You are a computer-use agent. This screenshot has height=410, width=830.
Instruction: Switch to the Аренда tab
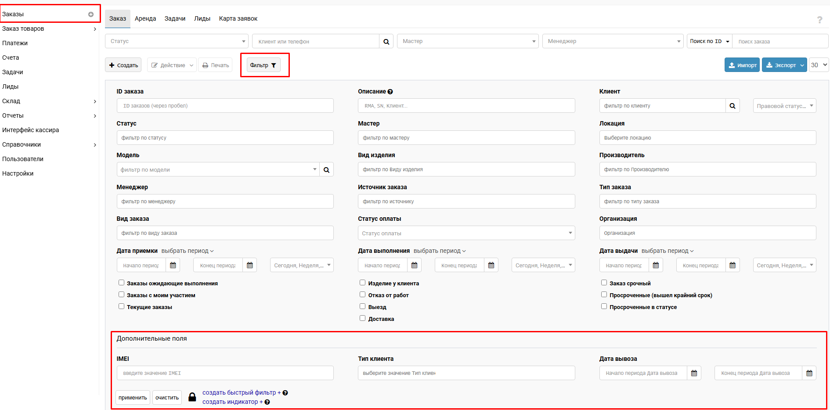(x=145, y=18)
